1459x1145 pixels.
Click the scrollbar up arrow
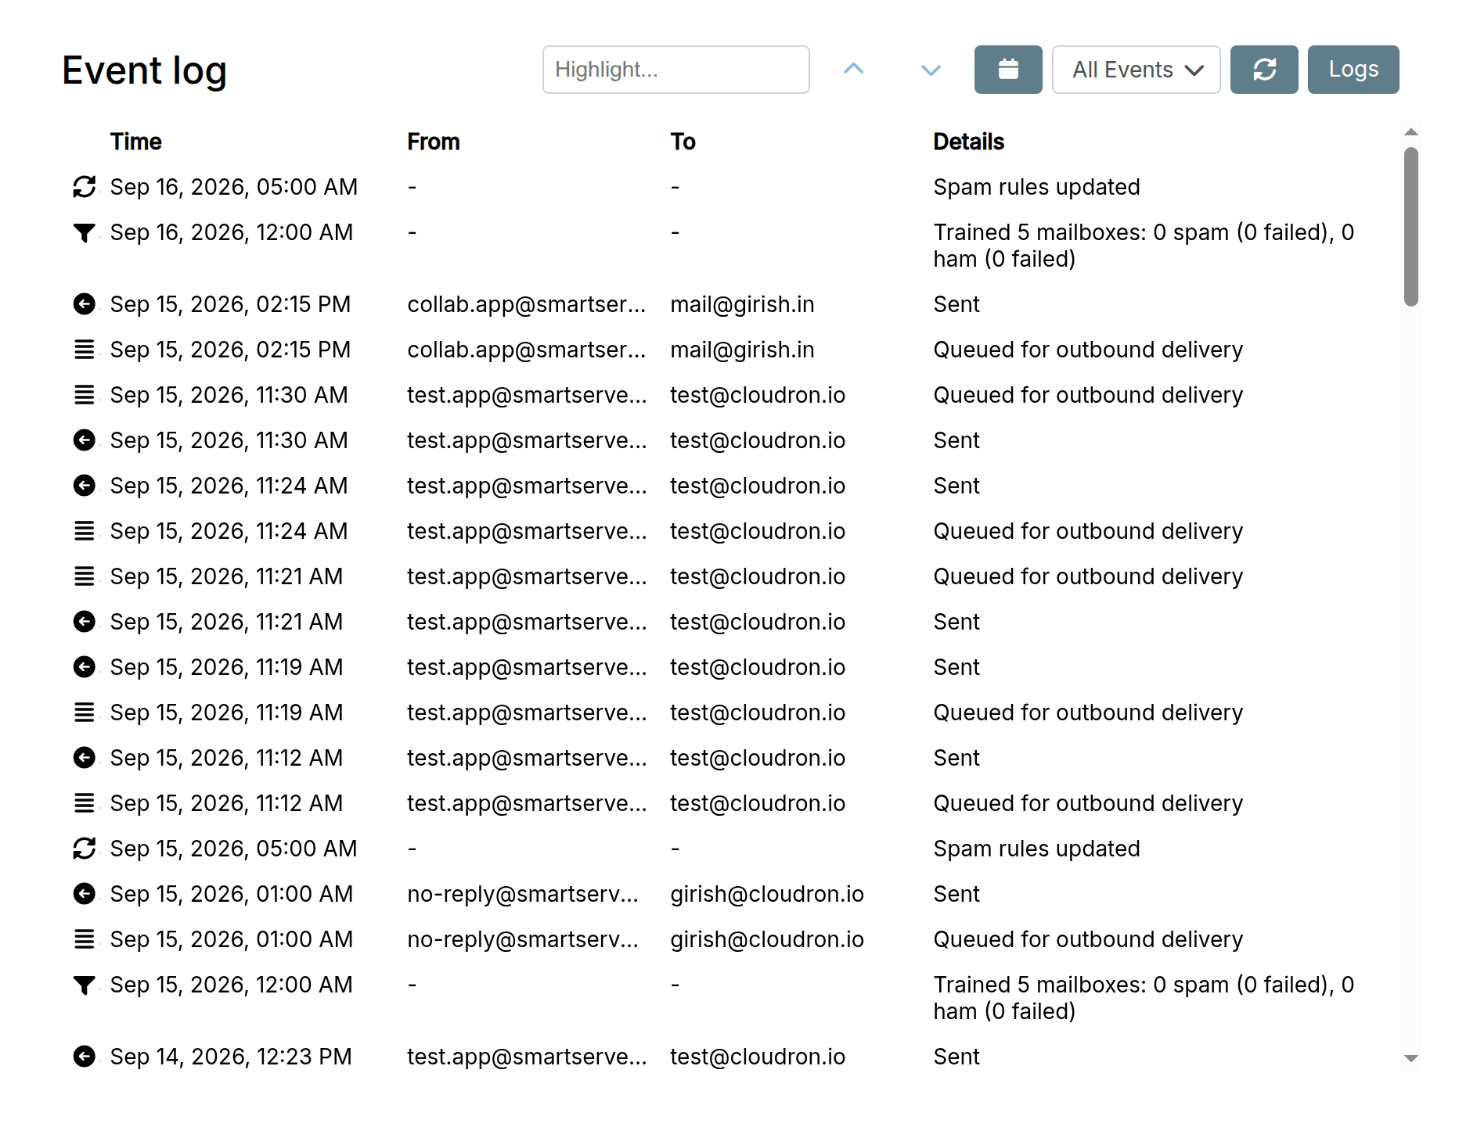[x=1410, y=132]
